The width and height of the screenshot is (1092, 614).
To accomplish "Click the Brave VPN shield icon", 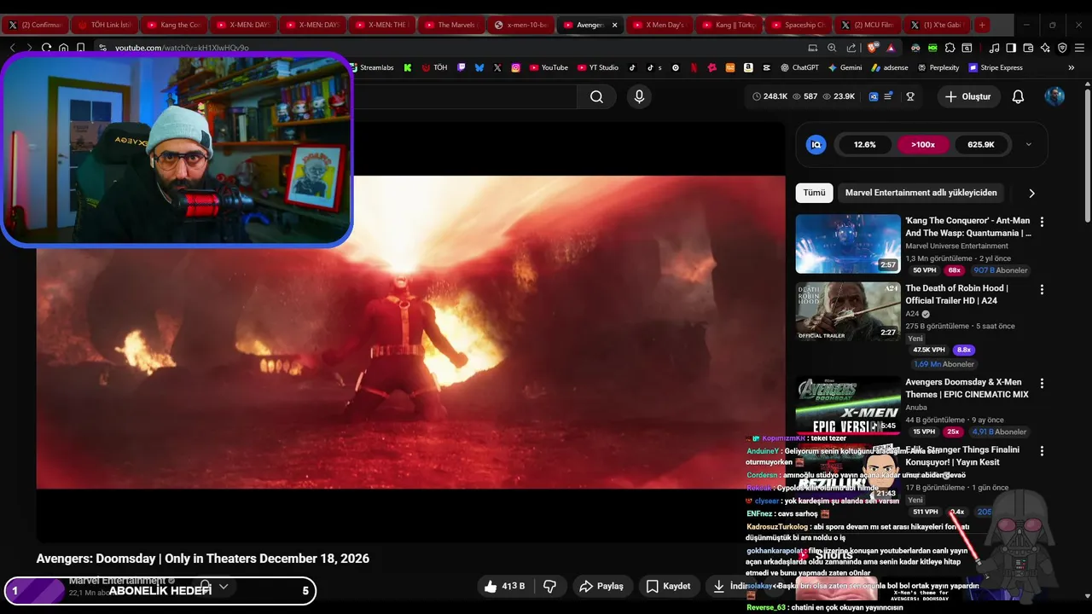I will [1062, 48].
